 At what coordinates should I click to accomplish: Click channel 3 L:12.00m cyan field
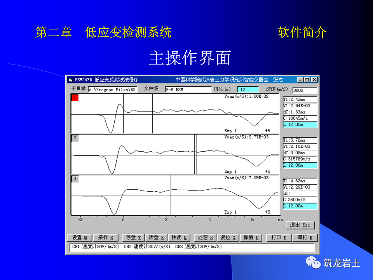click(300, 206)
